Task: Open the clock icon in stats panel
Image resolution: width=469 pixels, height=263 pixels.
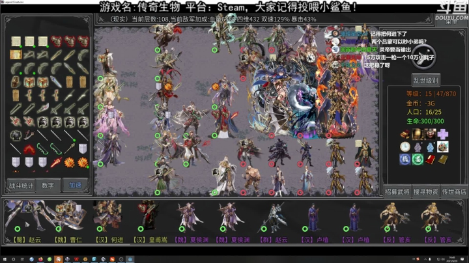Action: point(405,147)
